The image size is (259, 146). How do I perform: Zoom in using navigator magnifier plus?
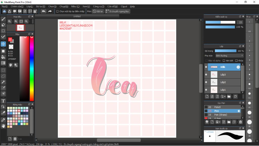pyautogui.click(x=16, y=21)
